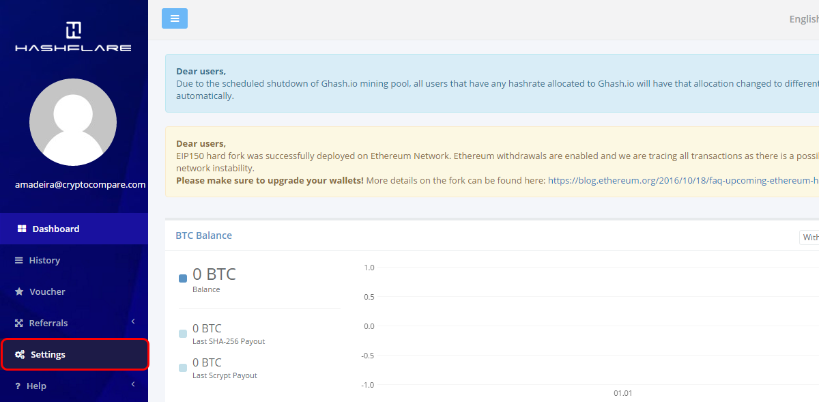Toggle the Last Scrypt Payout legend swatch
This screenshot has height=402, width=819.
[183, 368]
